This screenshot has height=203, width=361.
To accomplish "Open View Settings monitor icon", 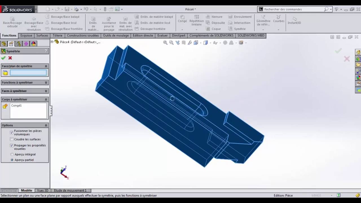I will tap(241, 43).
